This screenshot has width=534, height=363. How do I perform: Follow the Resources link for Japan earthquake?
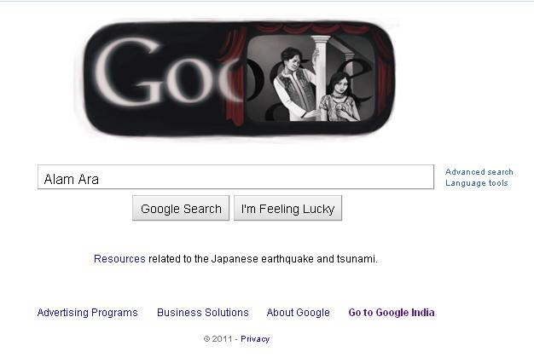[x=119, y=259]
